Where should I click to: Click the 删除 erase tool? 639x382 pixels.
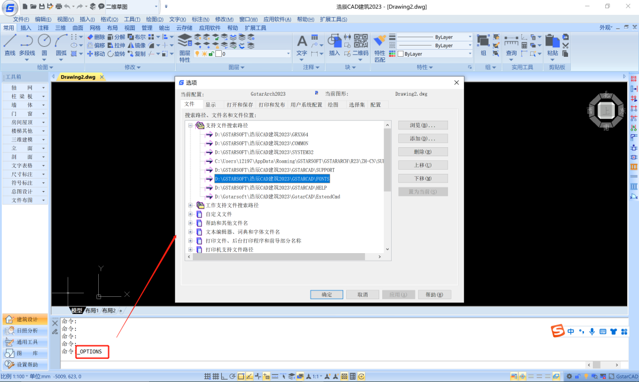[96, 37]
